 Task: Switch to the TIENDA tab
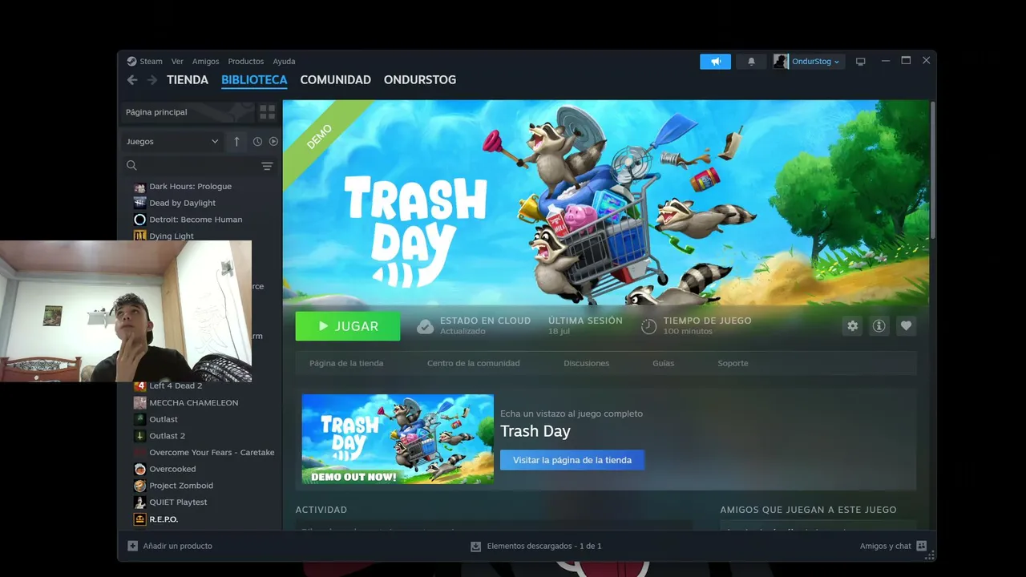[x=188, y=80]
